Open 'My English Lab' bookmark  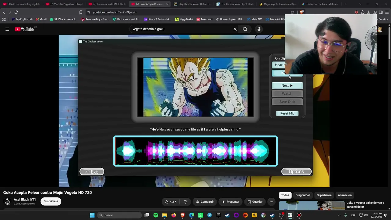tap(22, 19)
